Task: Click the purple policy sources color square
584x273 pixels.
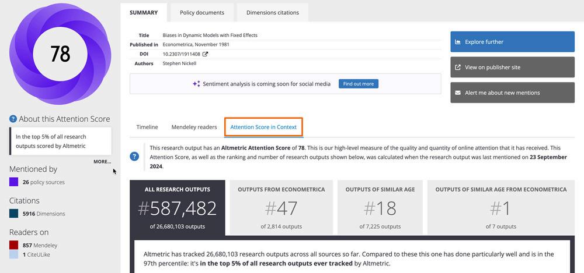Action: coord(14,182)
